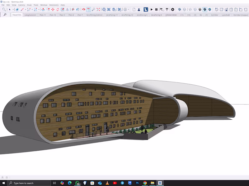Screen dimensions: 249x186
Task: Open the Plan 9 scene
Action: click(x=62, y=15)
